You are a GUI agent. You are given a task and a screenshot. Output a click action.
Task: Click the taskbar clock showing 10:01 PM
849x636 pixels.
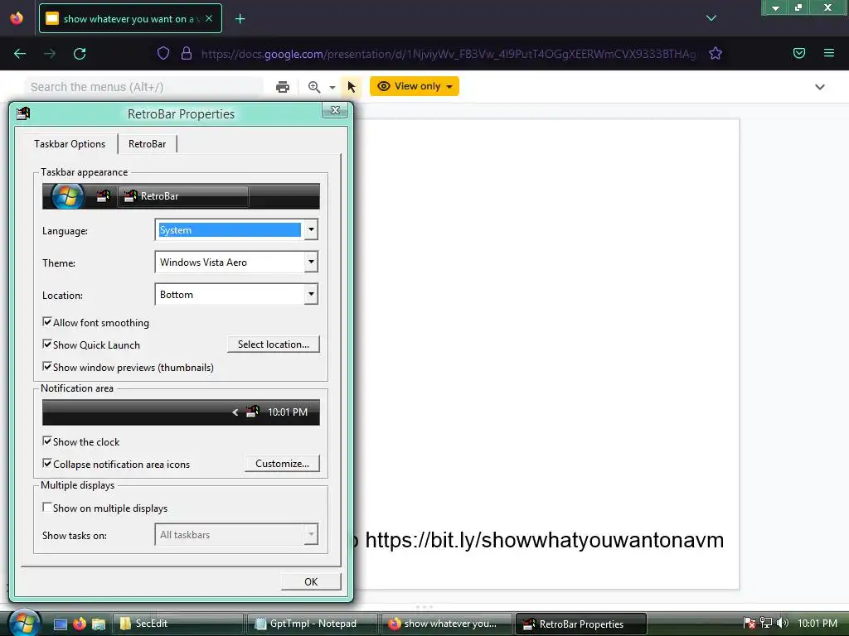(x=817, y=624)
